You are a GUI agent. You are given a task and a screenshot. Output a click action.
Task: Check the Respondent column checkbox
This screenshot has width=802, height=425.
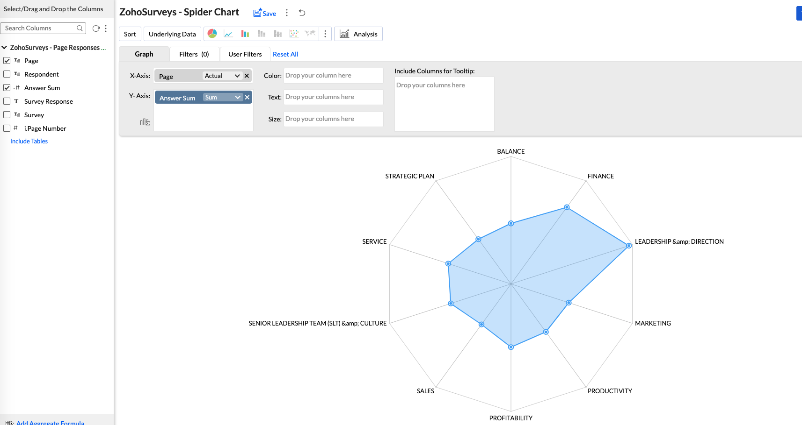[7, 74]
